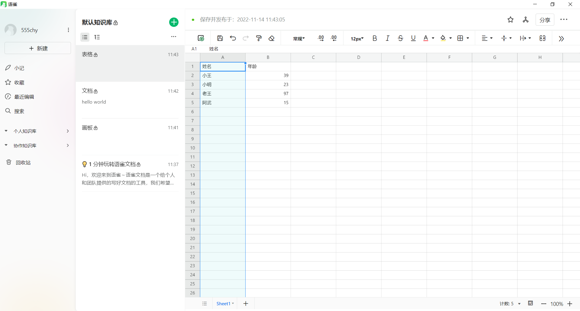Open the 文档 hello world document

click(x=130, y=100)
